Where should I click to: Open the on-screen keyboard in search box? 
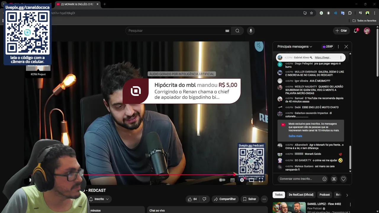coord(227,31)
